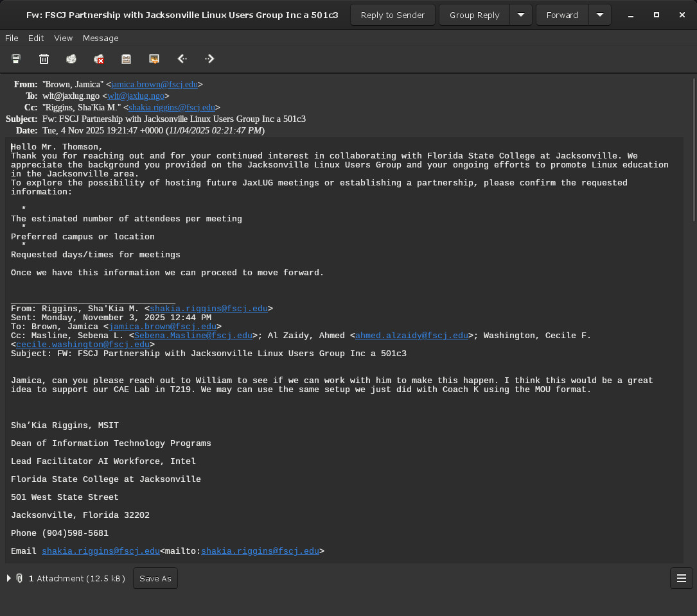Archive the message using the drawer icon
The image size is (697, 616).
click(127, 59)
